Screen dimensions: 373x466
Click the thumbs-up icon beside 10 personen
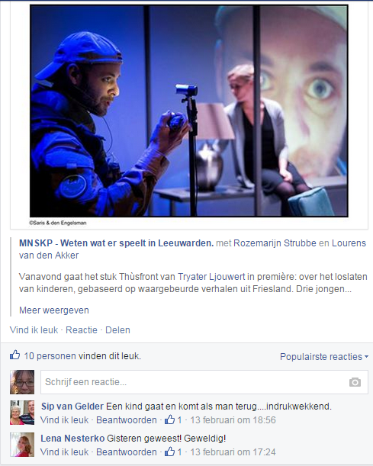[x=14, y=355]
